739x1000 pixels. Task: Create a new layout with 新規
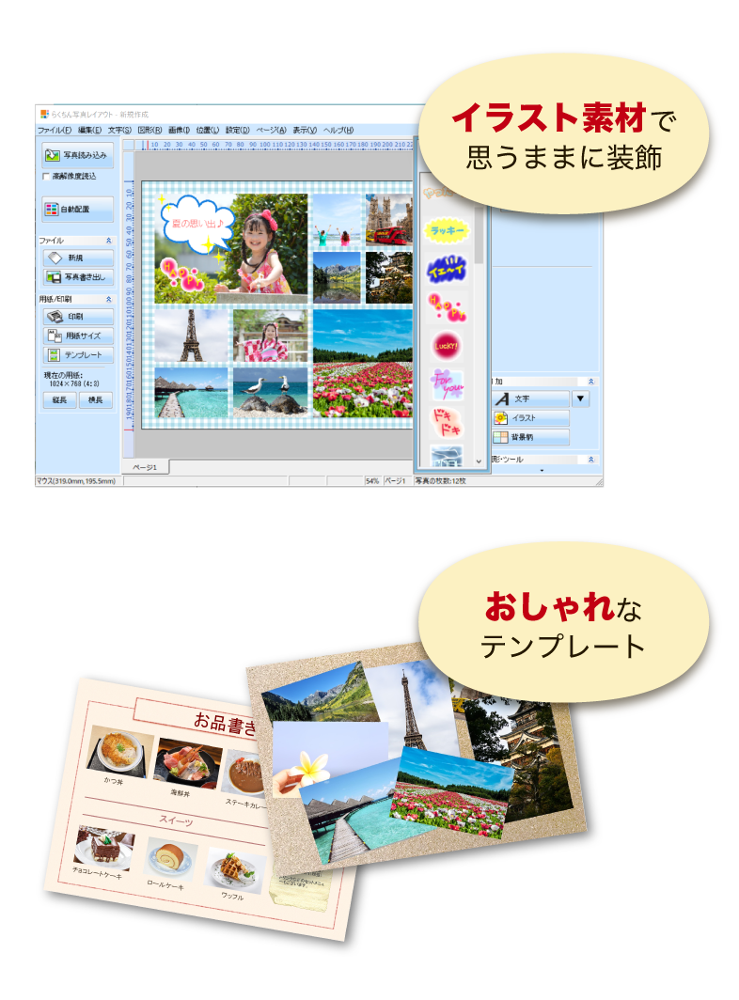78,258
